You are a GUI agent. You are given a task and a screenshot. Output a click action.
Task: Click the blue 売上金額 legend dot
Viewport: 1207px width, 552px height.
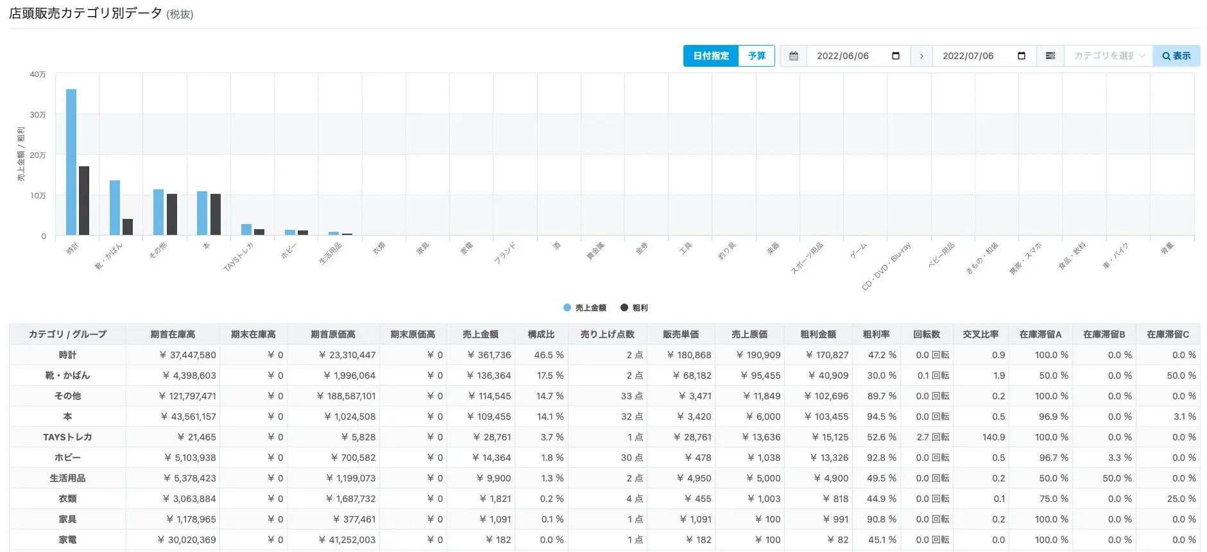[567, 308]
